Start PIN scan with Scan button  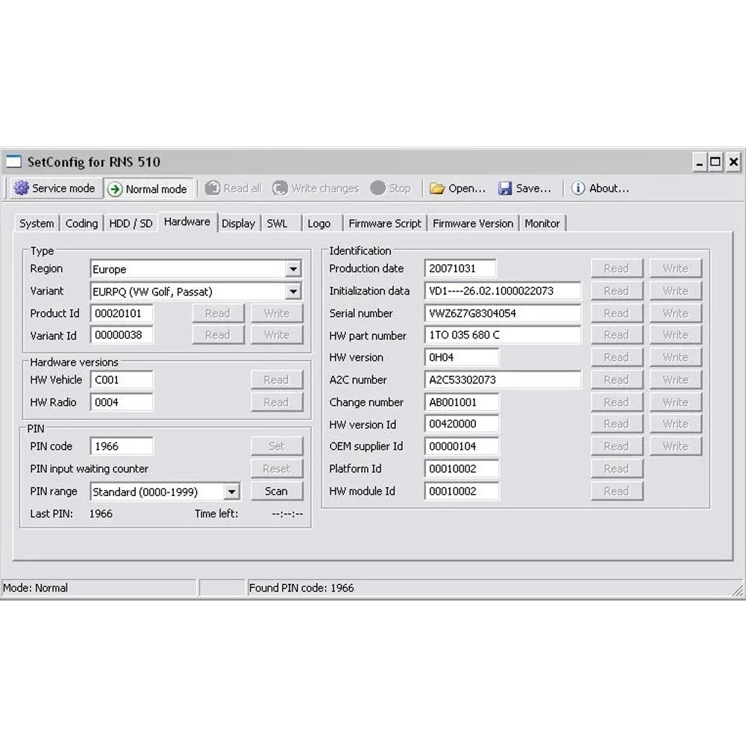[277, 491]
